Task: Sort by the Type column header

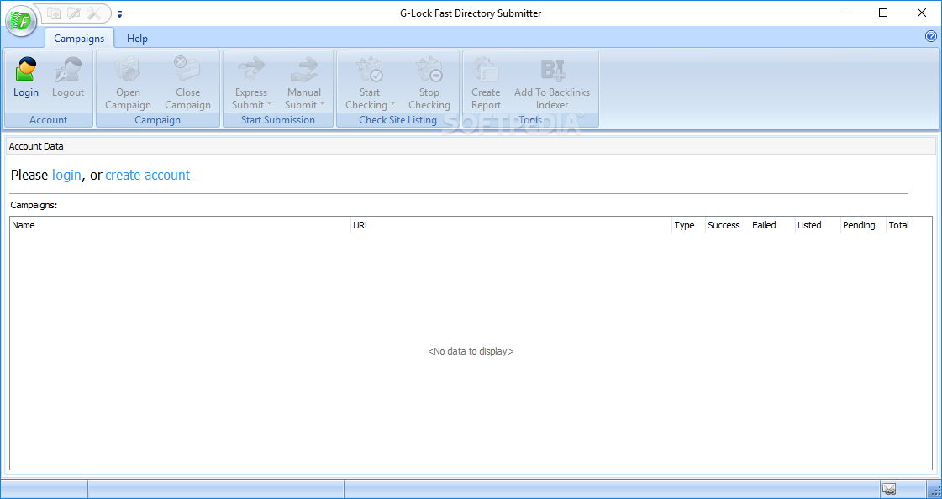Action: tap(688, 225)
